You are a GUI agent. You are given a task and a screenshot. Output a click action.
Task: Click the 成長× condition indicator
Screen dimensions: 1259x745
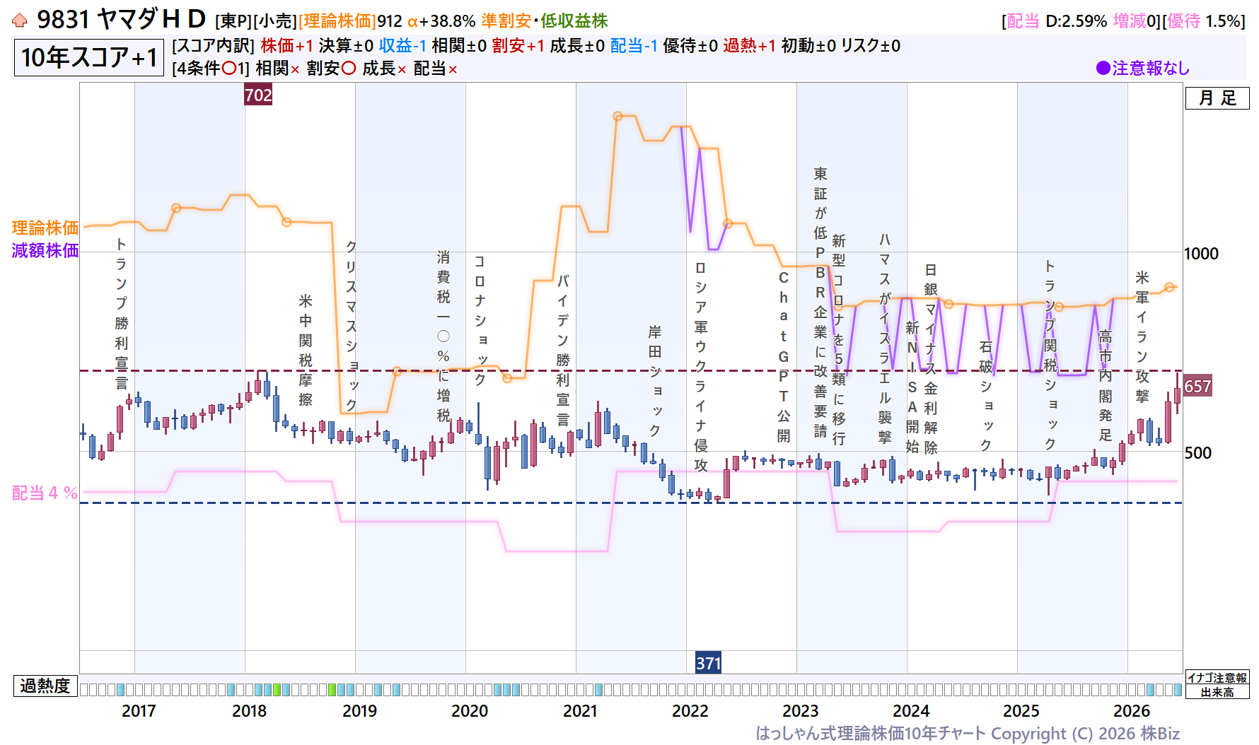385,69
